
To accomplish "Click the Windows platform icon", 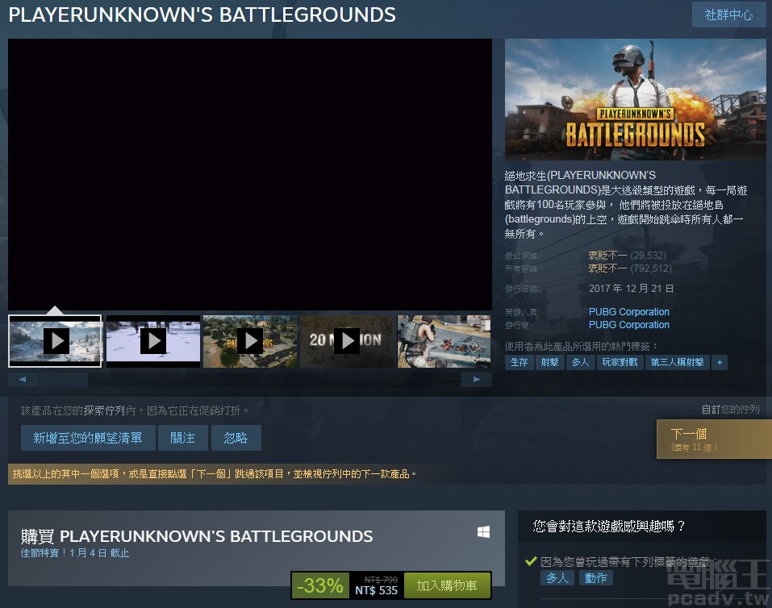I will point(484,532).
